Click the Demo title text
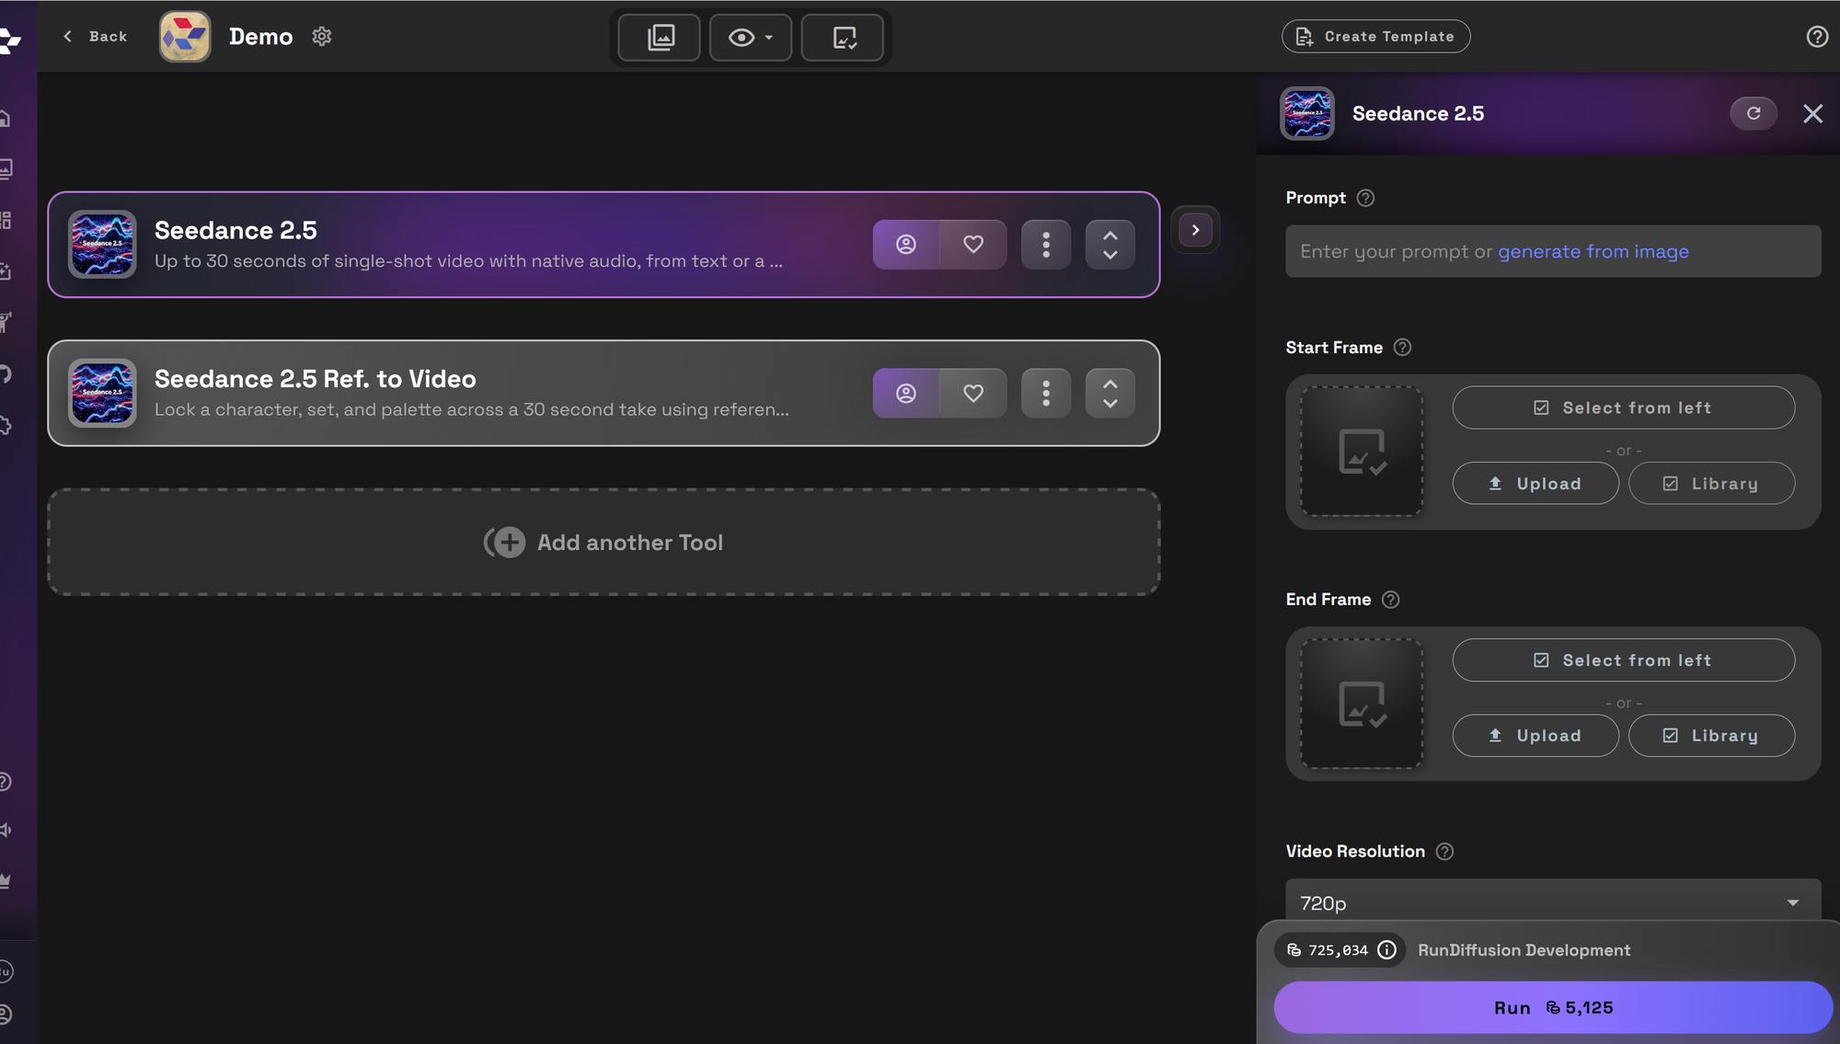This screenshot has height=1044, width=1840. [x=260, y=37]
